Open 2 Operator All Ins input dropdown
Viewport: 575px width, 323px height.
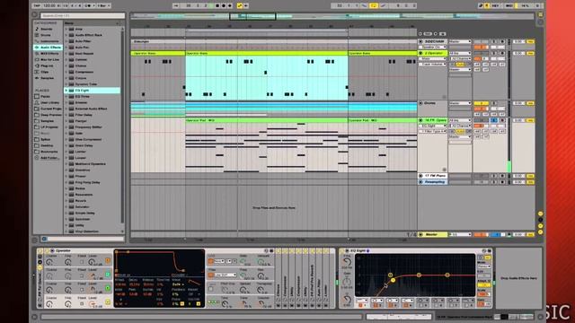tap(460, 54)
